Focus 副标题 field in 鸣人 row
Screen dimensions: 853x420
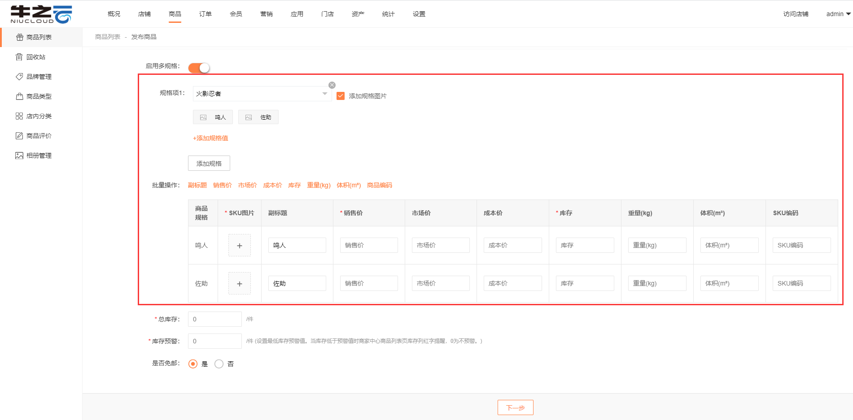(297, 245)
